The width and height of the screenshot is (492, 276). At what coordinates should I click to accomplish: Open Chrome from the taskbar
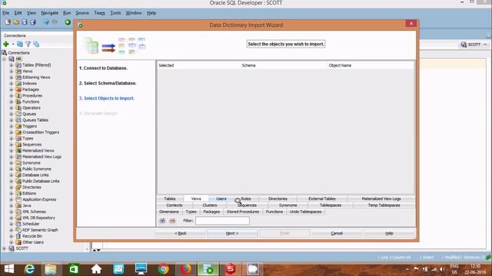pyautogui.click(x=163, y=269)
